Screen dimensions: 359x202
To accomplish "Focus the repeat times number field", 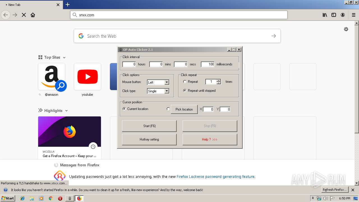I will click(211, 82).
